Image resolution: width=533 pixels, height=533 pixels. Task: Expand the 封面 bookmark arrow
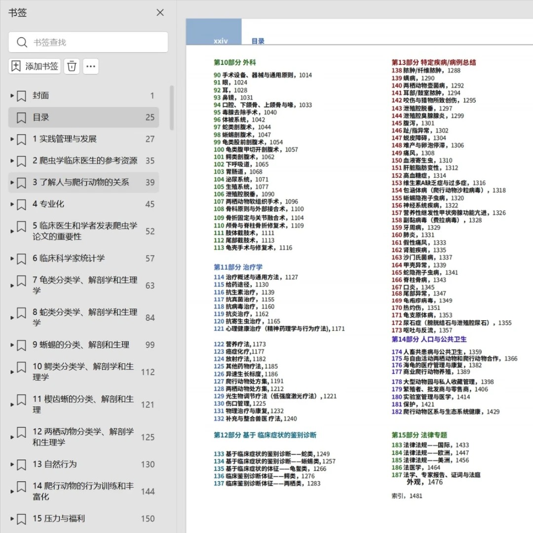12,96
